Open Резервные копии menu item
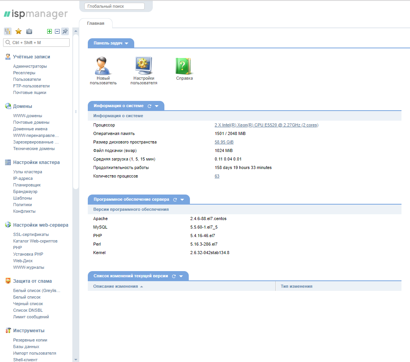The height and width of the screenshot is (362, 410). (x=30, y=340)
